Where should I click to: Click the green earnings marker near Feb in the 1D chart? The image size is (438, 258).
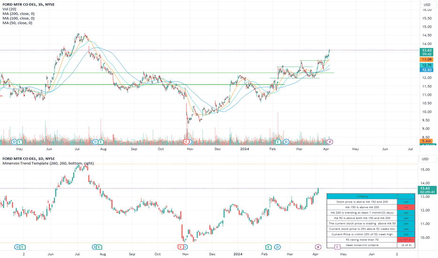pos(268,247)
